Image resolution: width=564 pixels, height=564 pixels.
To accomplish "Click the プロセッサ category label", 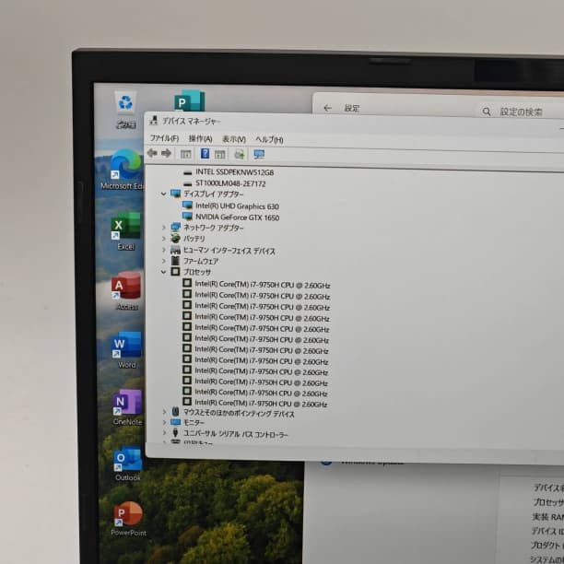I will [x=197, y=272].
